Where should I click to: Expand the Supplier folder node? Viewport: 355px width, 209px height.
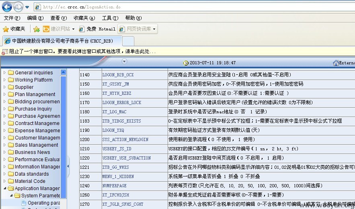(4, 87)
